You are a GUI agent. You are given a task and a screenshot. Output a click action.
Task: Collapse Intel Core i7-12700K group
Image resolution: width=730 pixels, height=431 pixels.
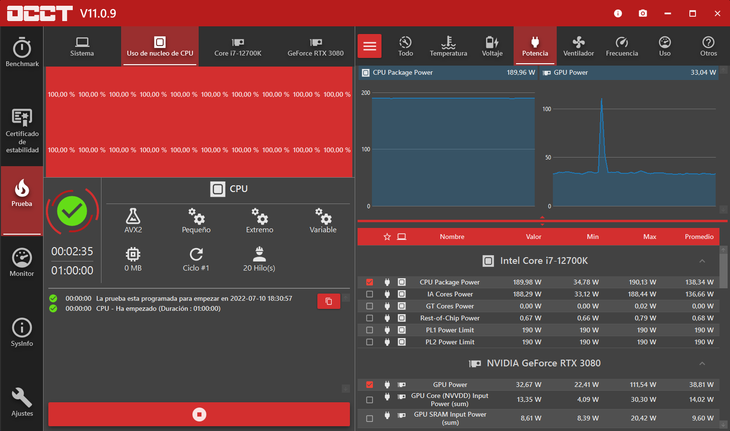pyautogui.click(x=702, y=261)
